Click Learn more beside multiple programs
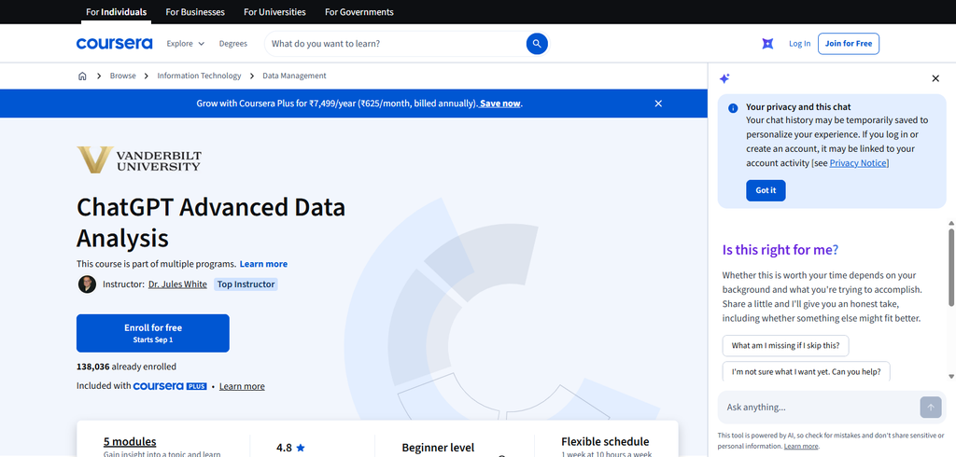956x457 pixels. pos(263,264)
